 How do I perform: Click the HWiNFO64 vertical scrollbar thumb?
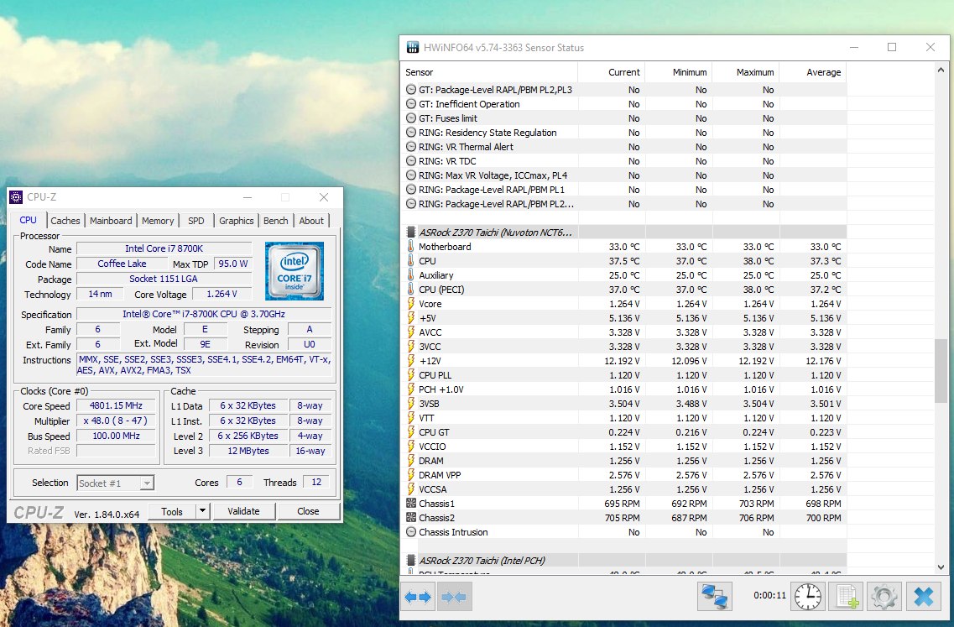pyautogui.click(x=941, y=370)
